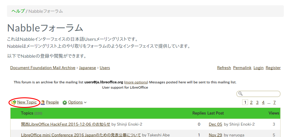Click the Views column header
Viewport: 287px width, 137px height.
click(x=274, y=113)
